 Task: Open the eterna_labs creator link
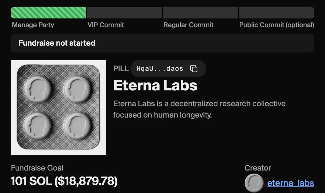291,183
